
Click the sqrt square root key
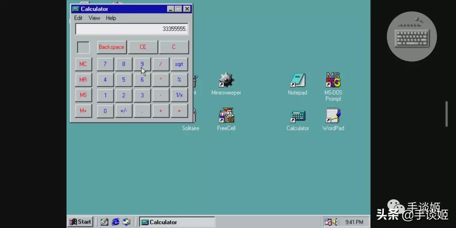click(179, 64)
